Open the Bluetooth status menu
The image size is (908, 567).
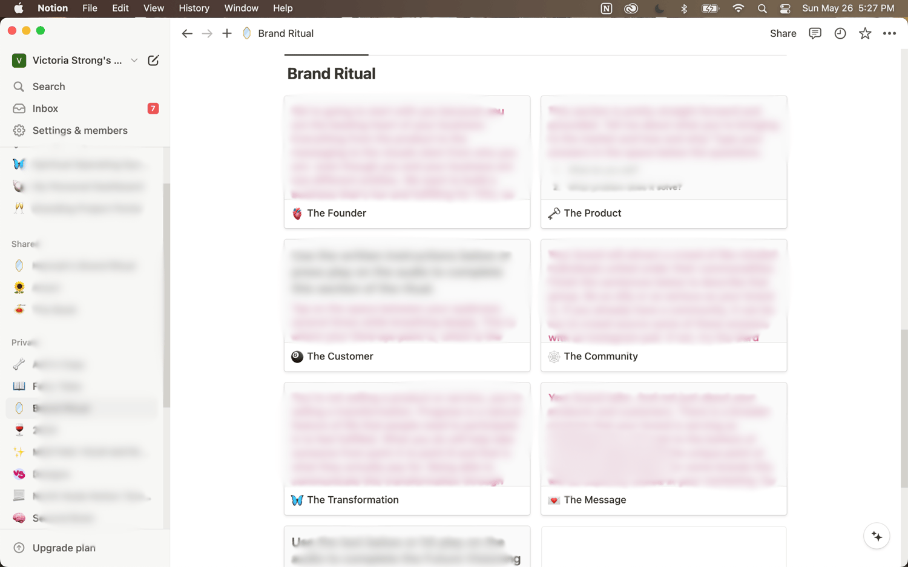[x=684, y=8]
